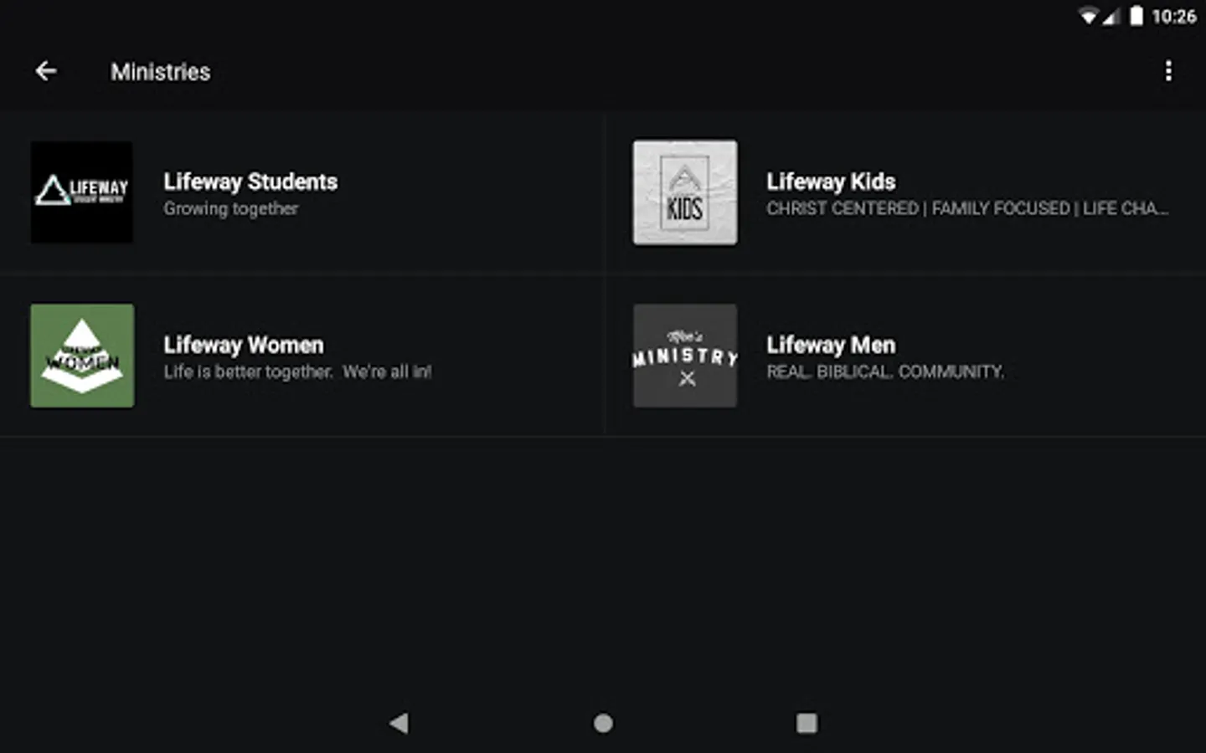1206x753 pixels.
Task: Open the three-dot overflow menu
Action: [1168, 71]
